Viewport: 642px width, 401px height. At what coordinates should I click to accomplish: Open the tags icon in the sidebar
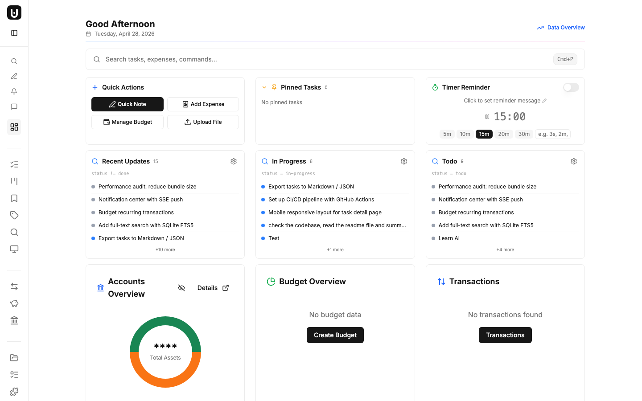tap(14, 215)
